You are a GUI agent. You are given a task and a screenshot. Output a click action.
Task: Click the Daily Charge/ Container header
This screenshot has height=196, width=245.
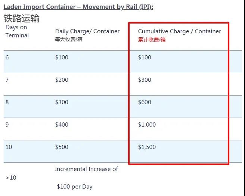point(87,31)
